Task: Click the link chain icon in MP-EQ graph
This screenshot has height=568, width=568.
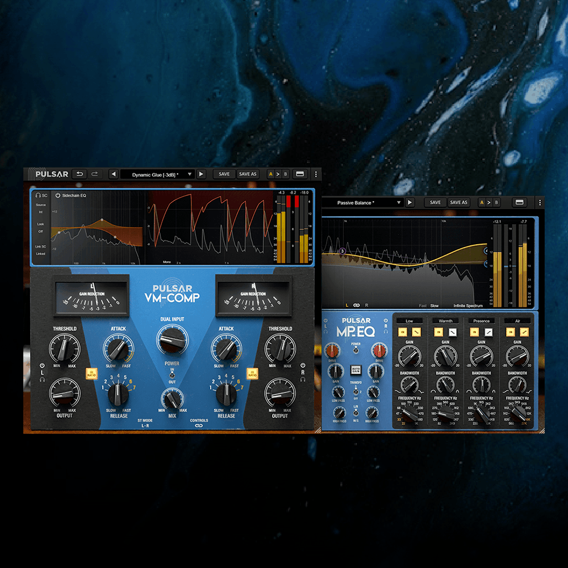Action: click(357, 306)
